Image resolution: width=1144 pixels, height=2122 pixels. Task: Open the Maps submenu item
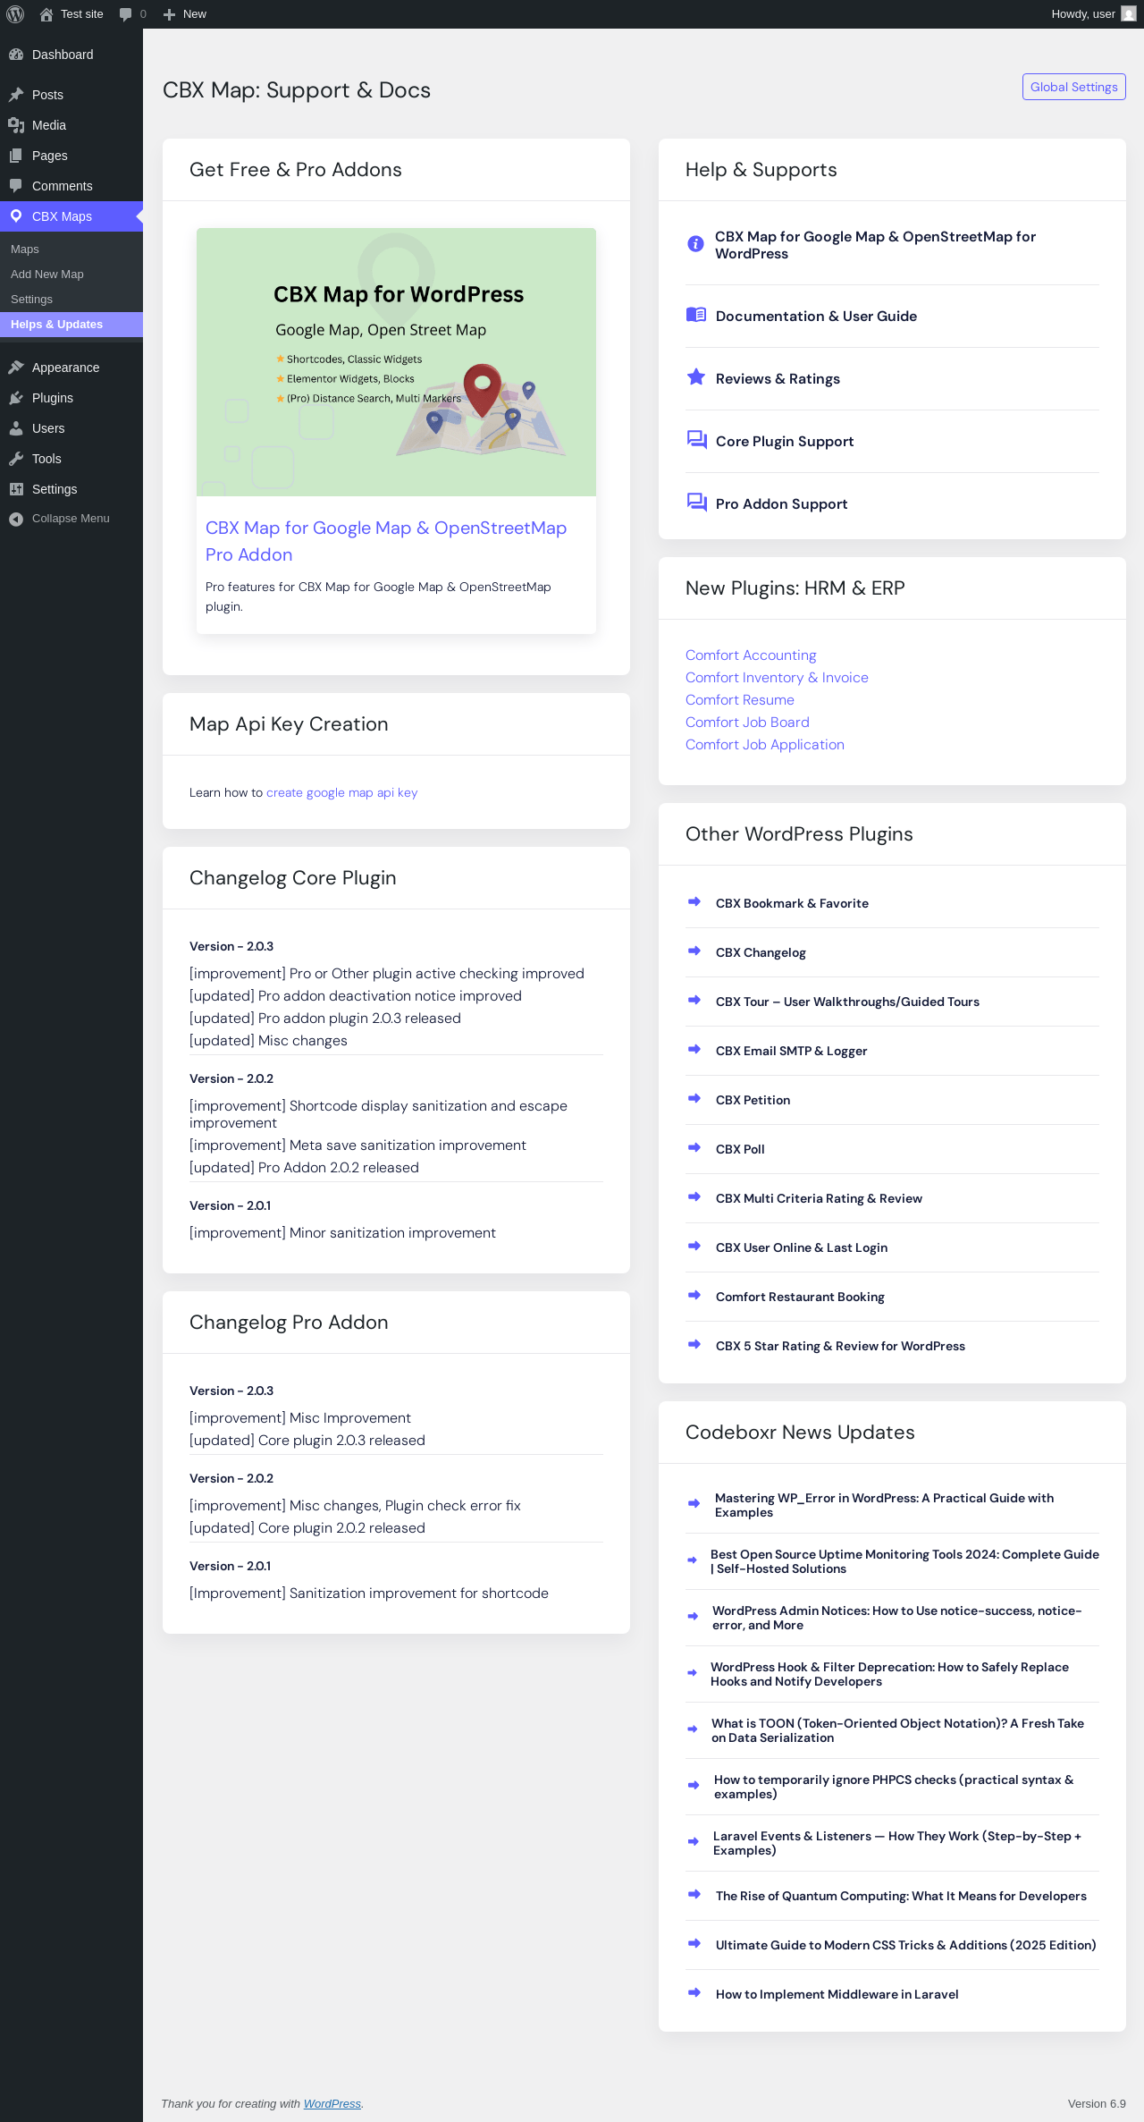point(71,249)
